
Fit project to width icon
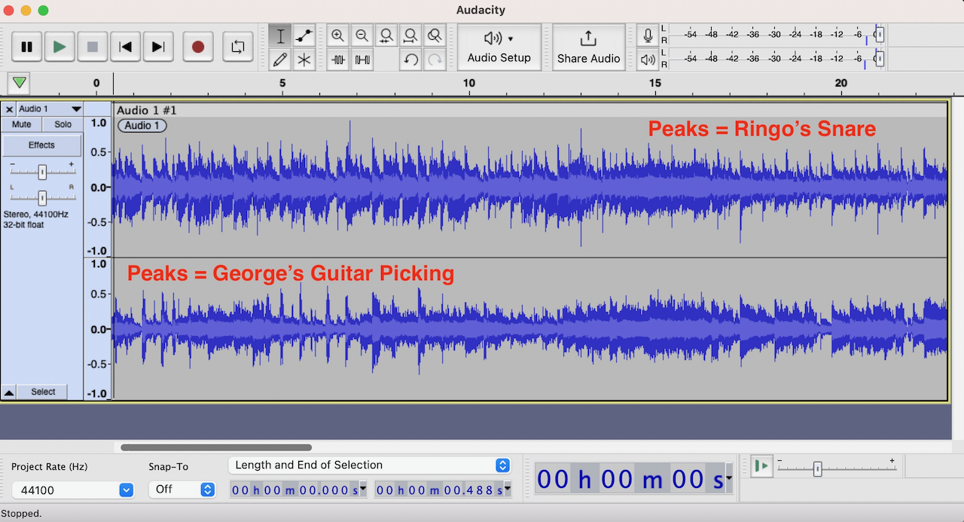(410, 35)
